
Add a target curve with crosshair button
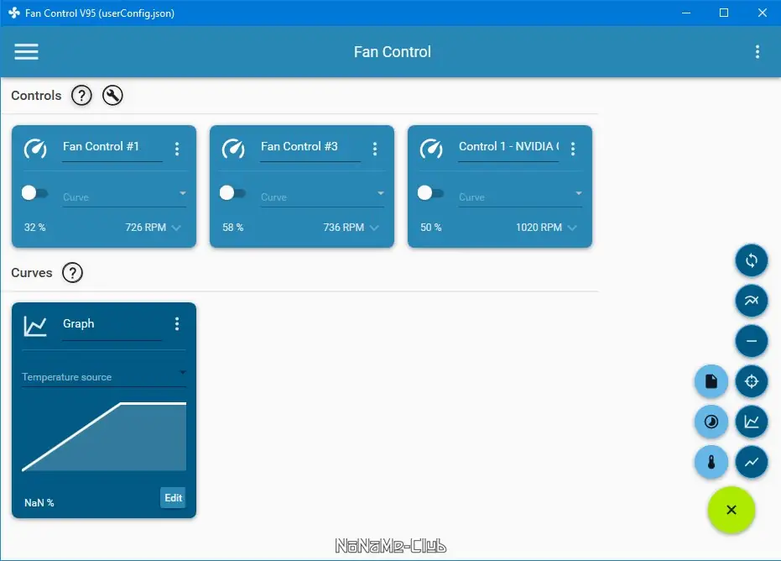point(751,381)
